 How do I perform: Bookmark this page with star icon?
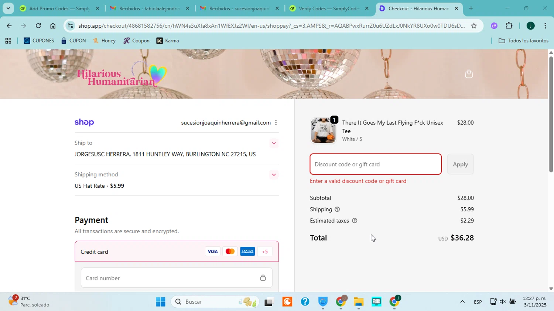(x=474, y=26)
